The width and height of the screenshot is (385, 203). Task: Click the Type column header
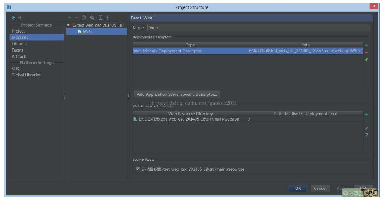tap(190, 45)
